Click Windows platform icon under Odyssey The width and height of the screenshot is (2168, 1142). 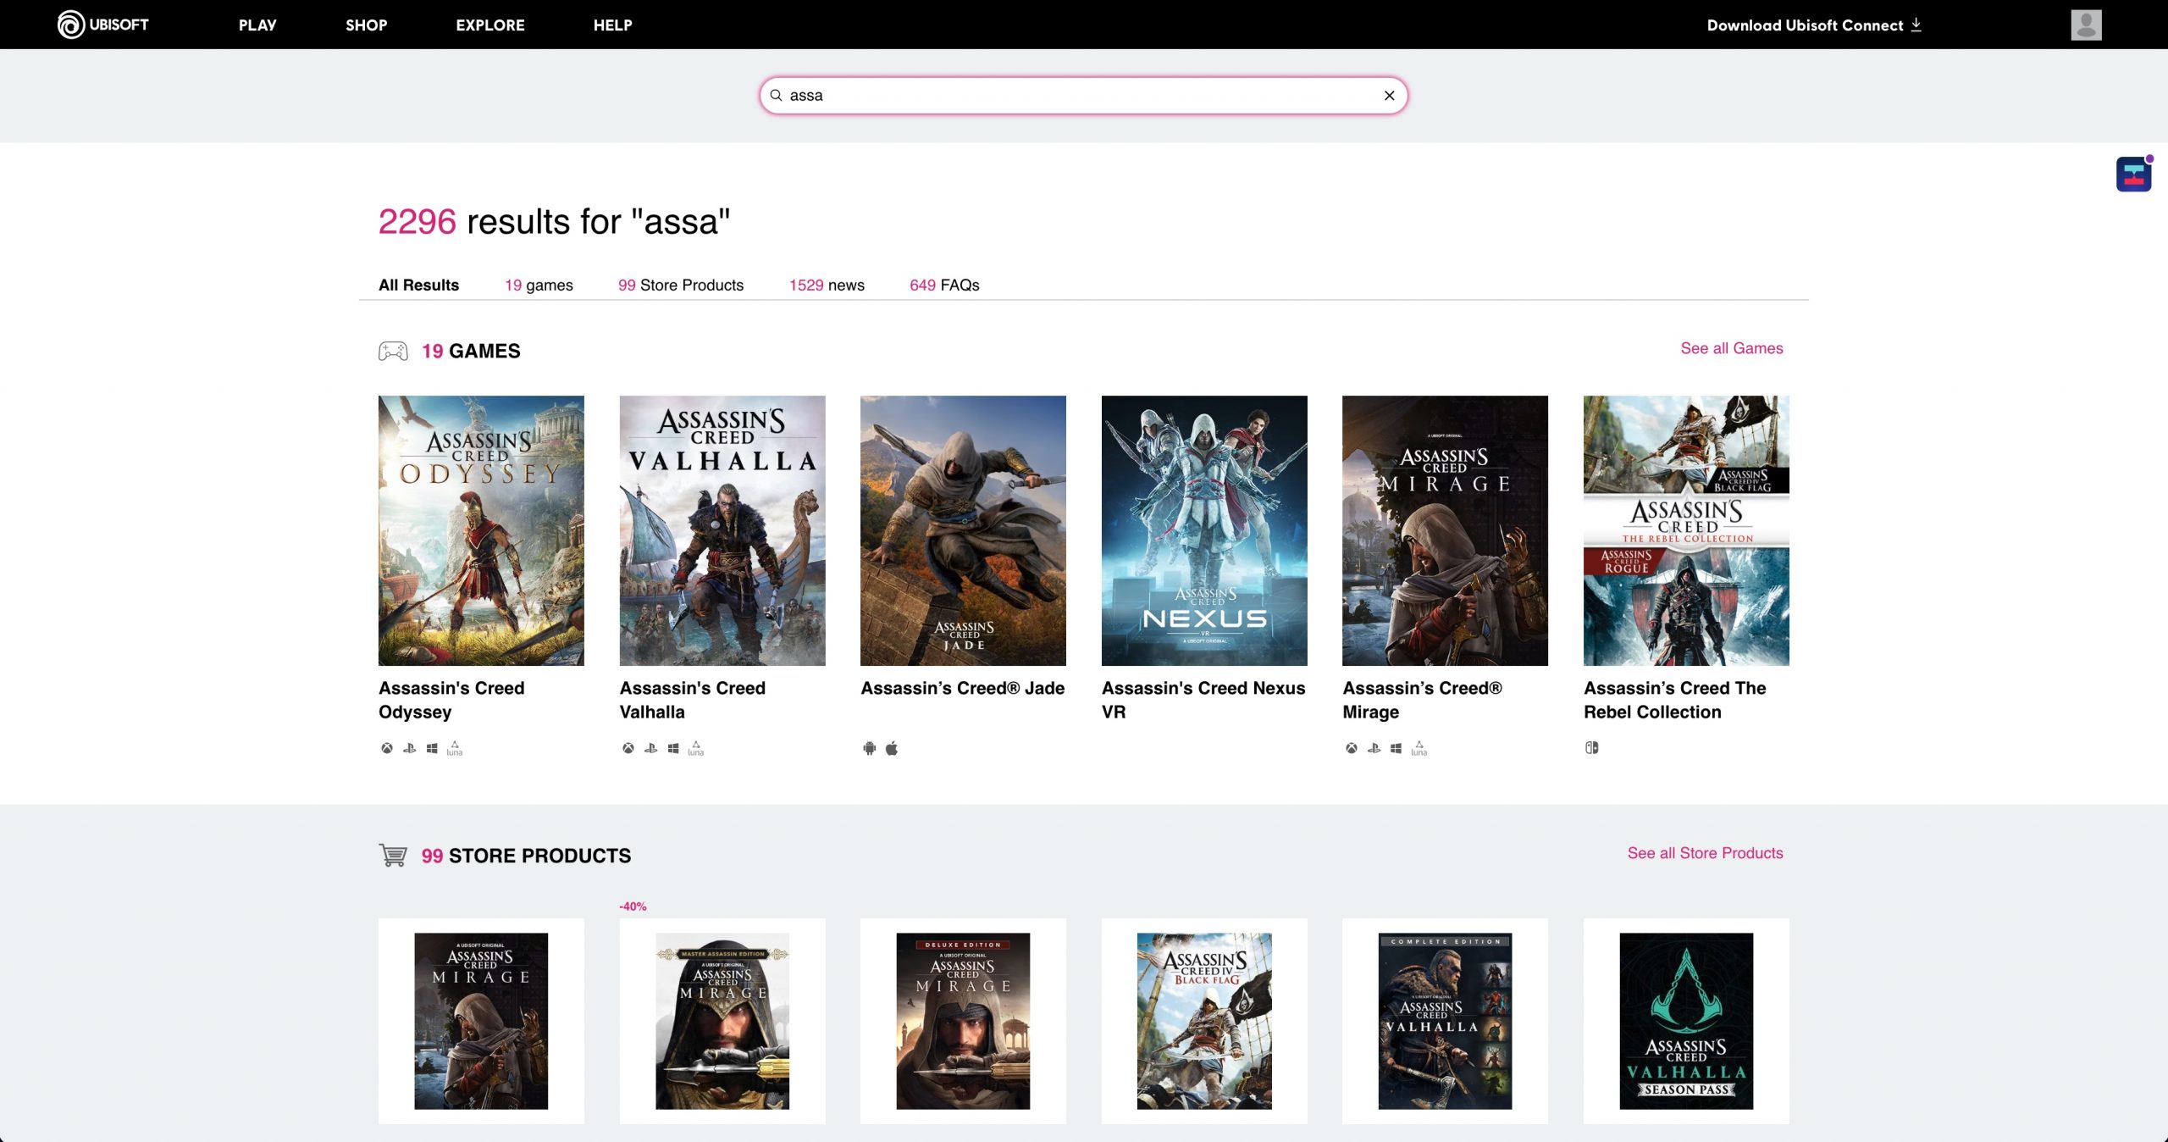pos(432,748)
